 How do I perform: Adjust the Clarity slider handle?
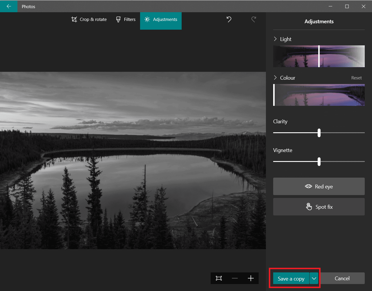click(x=319, y=133)
